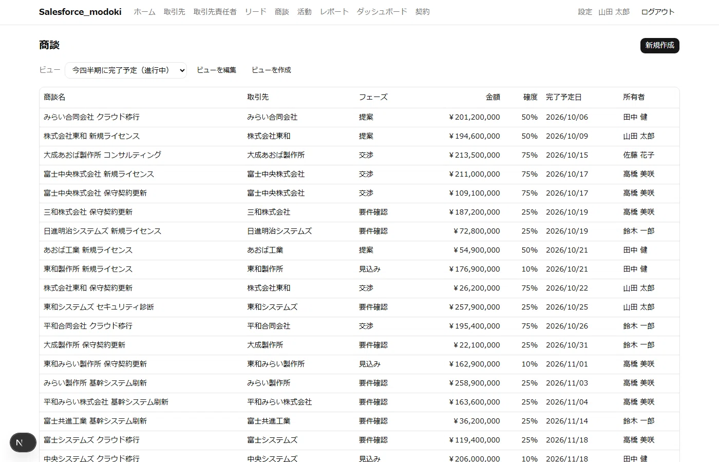Open 富士中央株式会社 新規ライセンス opportunity

tap(99, 174)
